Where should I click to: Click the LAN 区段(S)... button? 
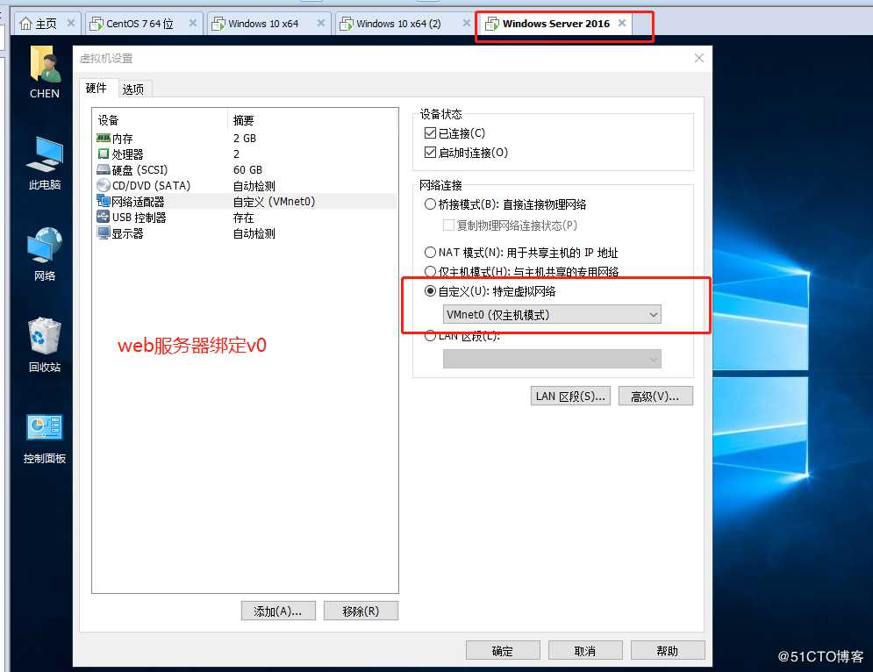click(570, 396)
